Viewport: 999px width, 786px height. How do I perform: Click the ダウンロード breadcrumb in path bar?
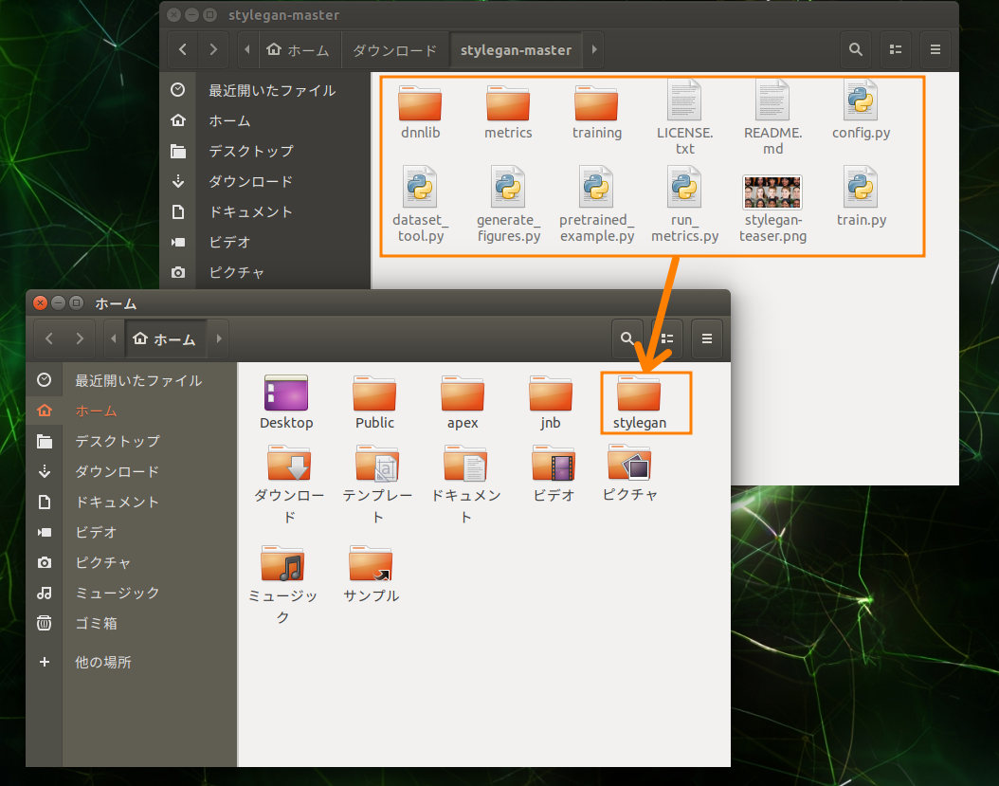pyautogui.click(x=394, y=49)
